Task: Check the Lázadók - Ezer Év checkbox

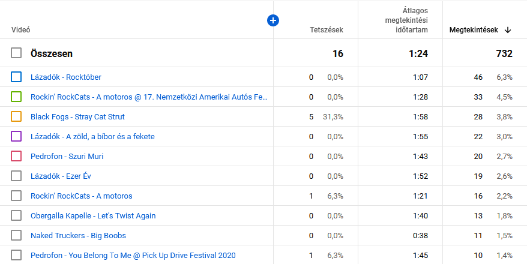Action: point(16,176)
